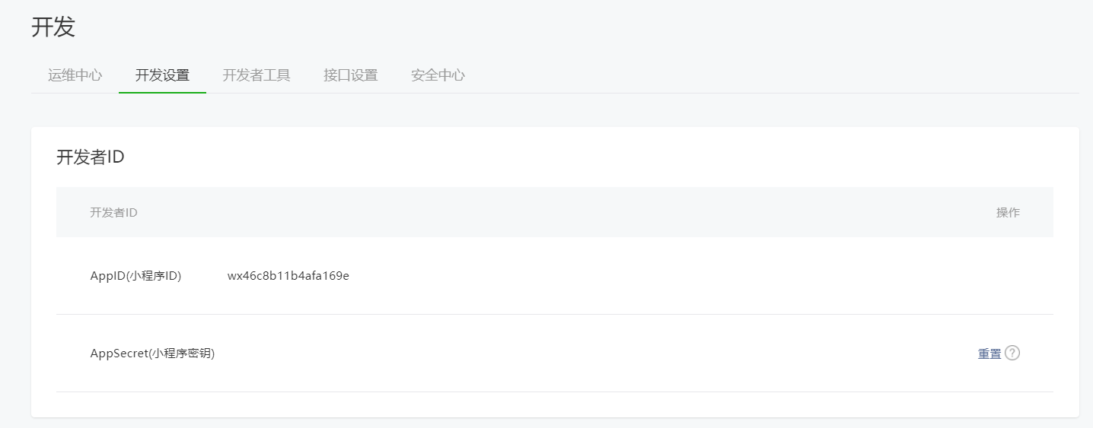The width and height of the screenshot is (1093, 428).
Task: Go to the 接口设置 tab
Action: pyautogui.click(x=350, y=75)
